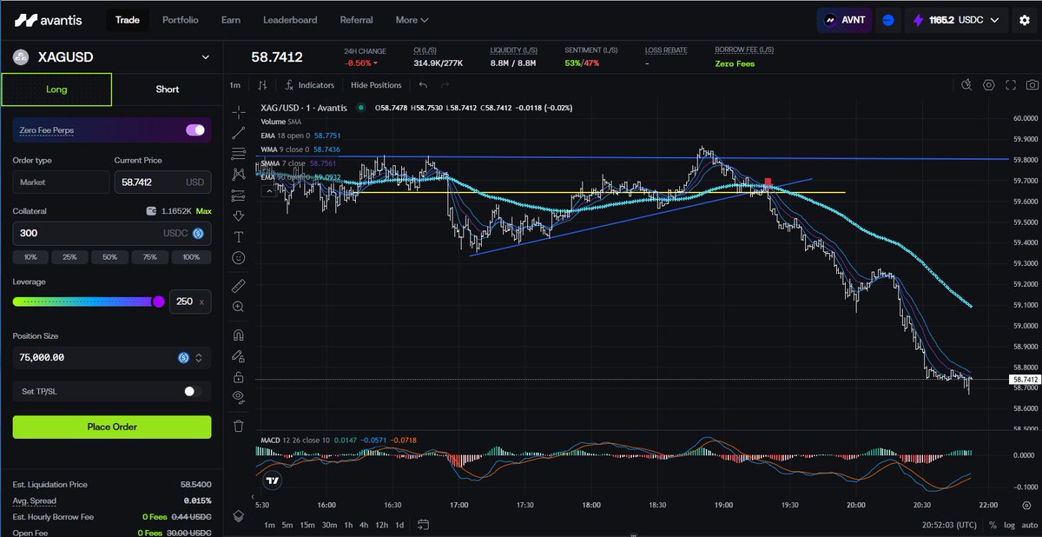Viewport: 1042px width, 537px height.
Task: Open the 1m interval dropdown in chart toolbar
Action: (x=235, y=85)
